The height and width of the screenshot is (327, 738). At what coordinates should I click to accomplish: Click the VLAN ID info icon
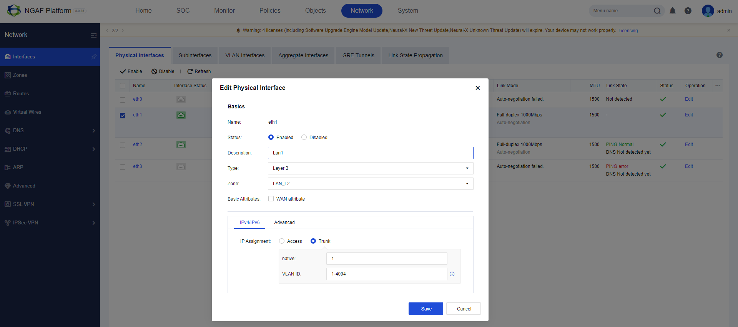[x=452, y=274]
